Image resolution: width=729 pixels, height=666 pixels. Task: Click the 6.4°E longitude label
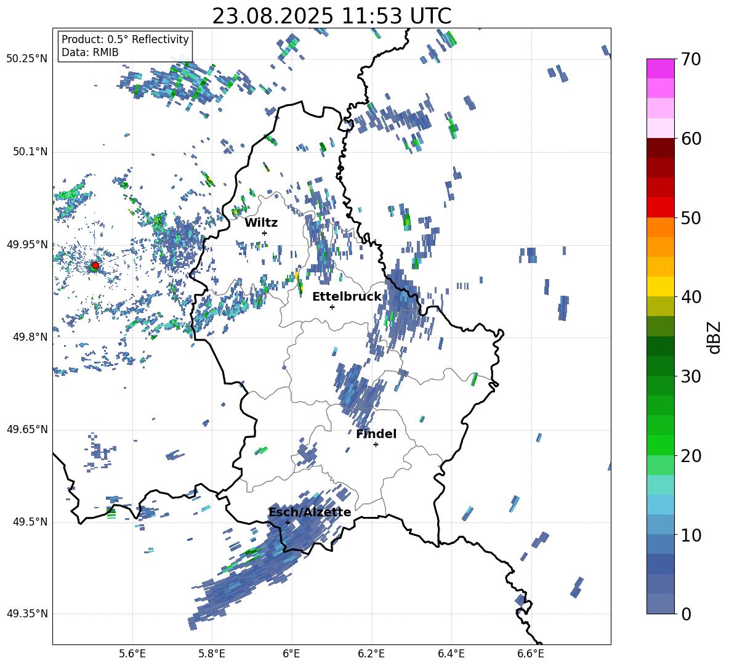pos(451,654)
